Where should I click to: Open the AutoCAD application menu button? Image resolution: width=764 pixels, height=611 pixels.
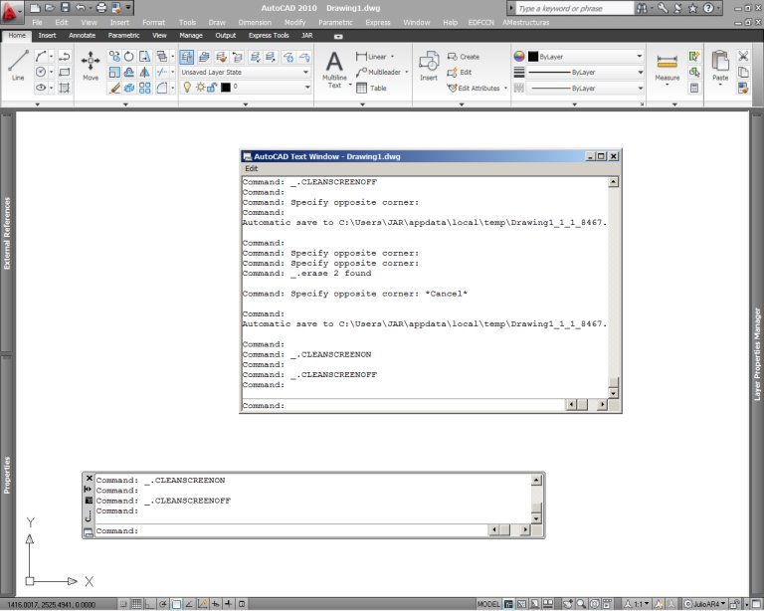pyautogui.click(x=11, y=12)
